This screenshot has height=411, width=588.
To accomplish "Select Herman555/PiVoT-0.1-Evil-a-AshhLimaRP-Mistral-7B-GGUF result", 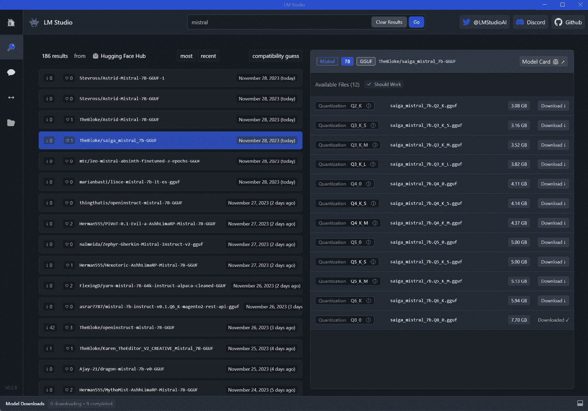I will [x=170, y=224].
